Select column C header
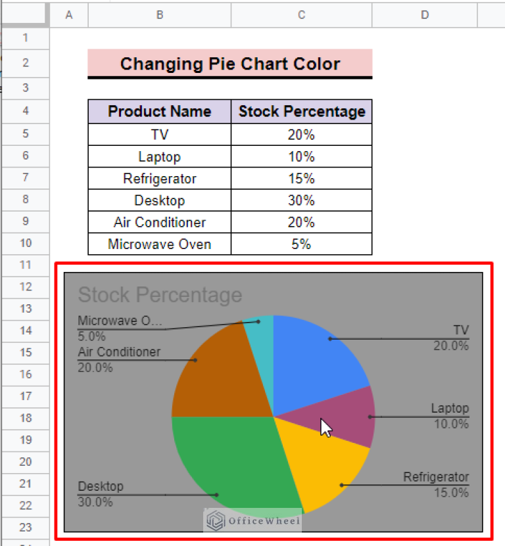Screen dimensions: 505x546 pos(301,15)
